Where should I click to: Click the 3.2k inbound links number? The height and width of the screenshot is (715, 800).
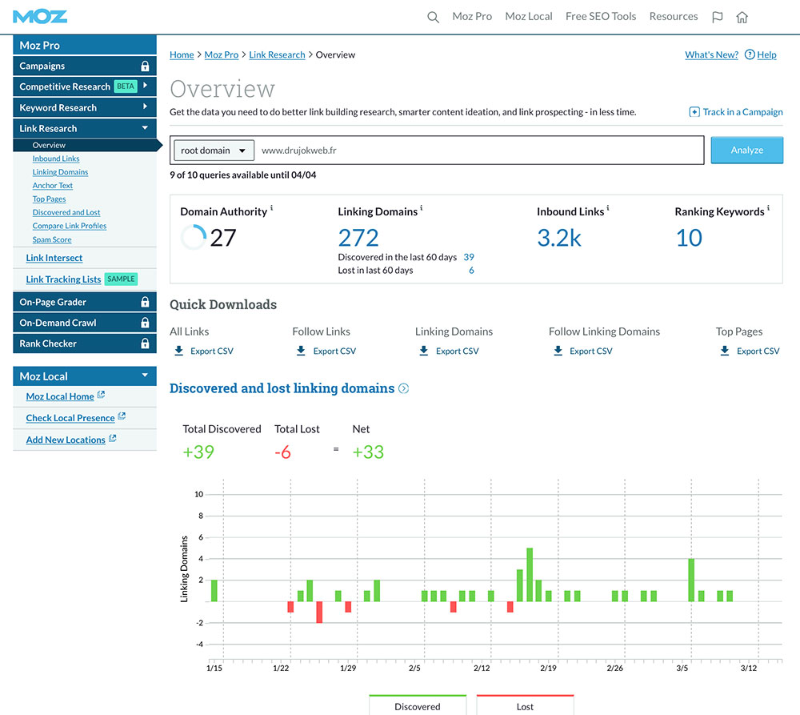tap(559, 238)
